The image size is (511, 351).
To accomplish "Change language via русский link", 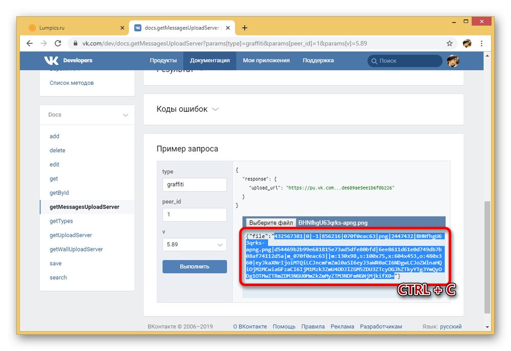I will point(451,326).
